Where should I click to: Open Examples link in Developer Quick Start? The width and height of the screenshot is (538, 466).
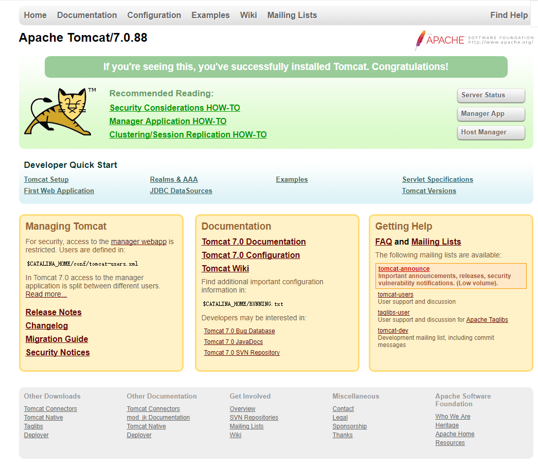292,179
